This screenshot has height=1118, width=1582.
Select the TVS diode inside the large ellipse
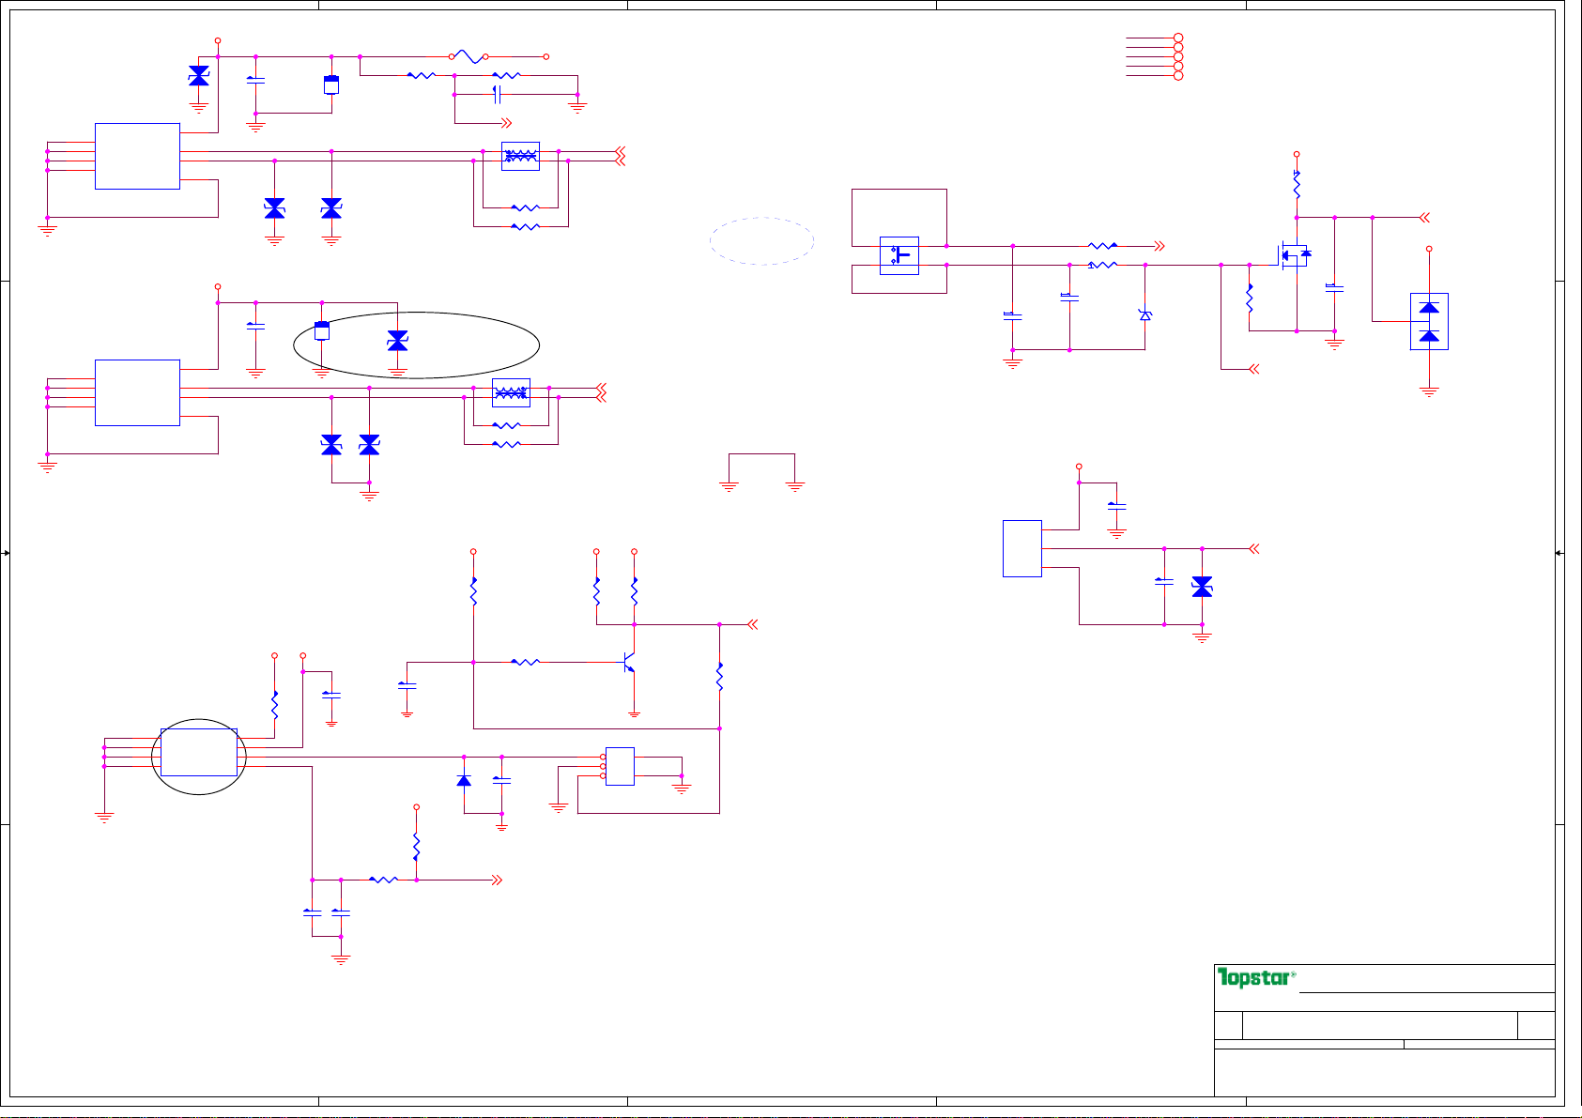tap(397, 341)
